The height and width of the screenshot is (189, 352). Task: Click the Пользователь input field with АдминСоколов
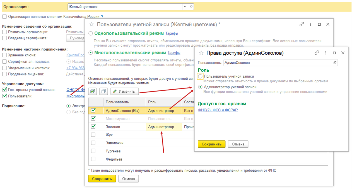(x=278, y=63)
